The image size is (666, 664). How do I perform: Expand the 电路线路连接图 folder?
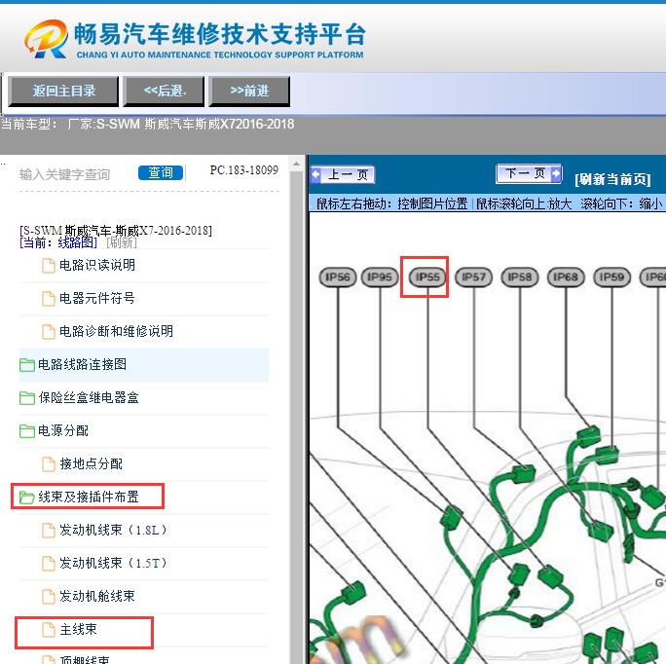83,364
